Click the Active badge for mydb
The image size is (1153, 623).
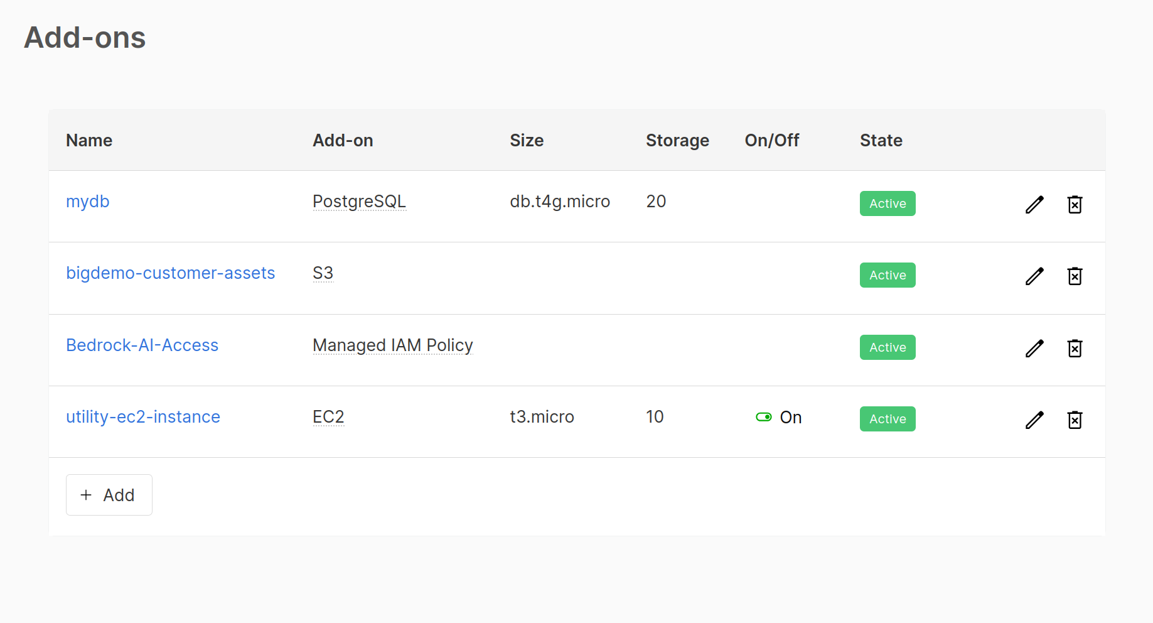(x=887, y=203)
